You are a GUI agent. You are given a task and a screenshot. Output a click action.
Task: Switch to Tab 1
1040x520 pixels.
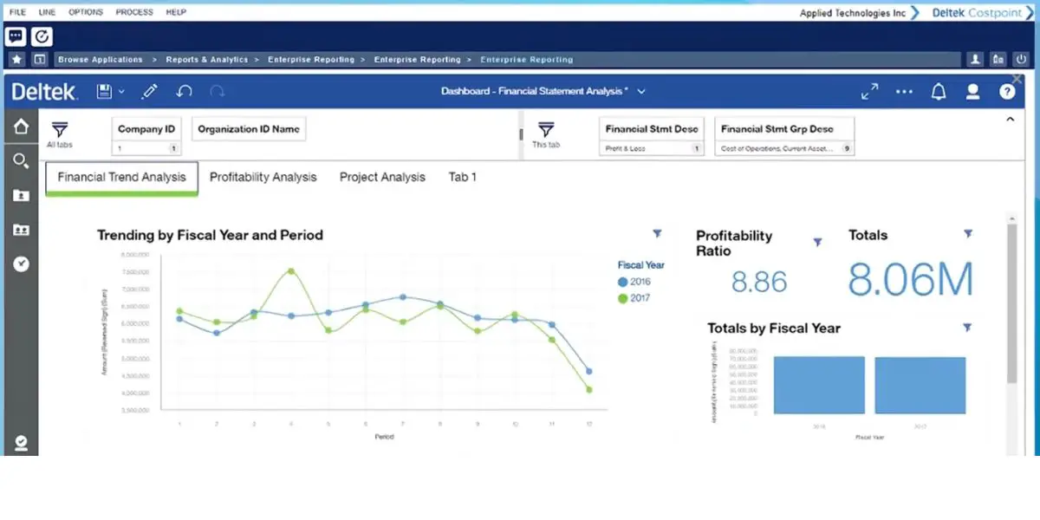point(462,177)
